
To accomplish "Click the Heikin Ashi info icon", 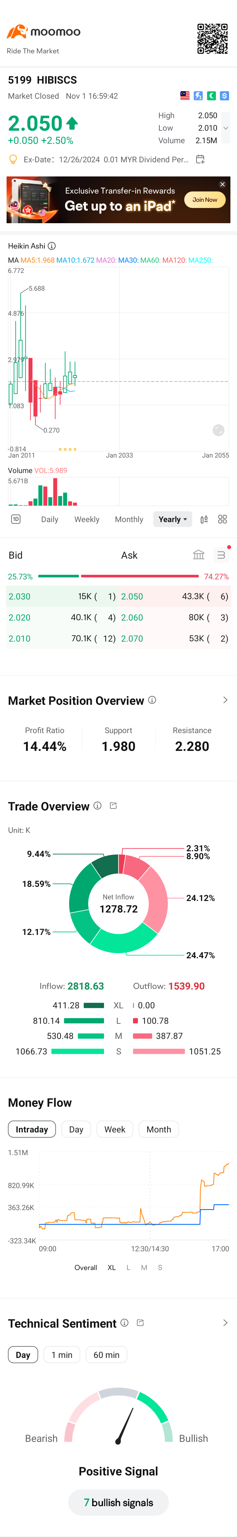I will [x=52, y=246].
